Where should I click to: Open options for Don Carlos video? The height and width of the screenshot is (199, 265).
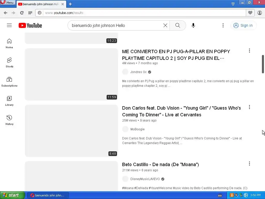[249, 107]
